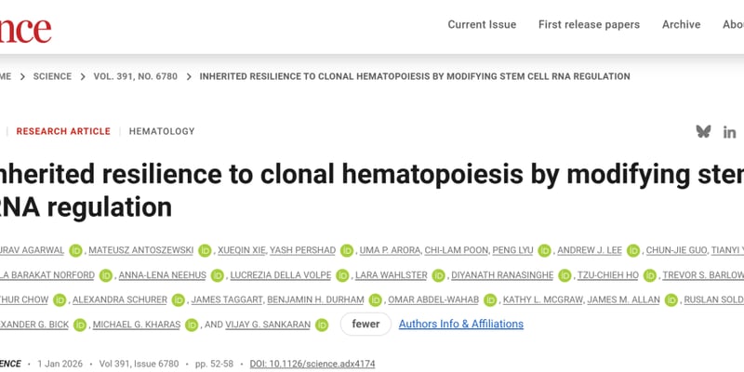Open the DOI link 10.1126/science.adx4174
Viewport: 744px width, 372px height.
tap(312, 364)
